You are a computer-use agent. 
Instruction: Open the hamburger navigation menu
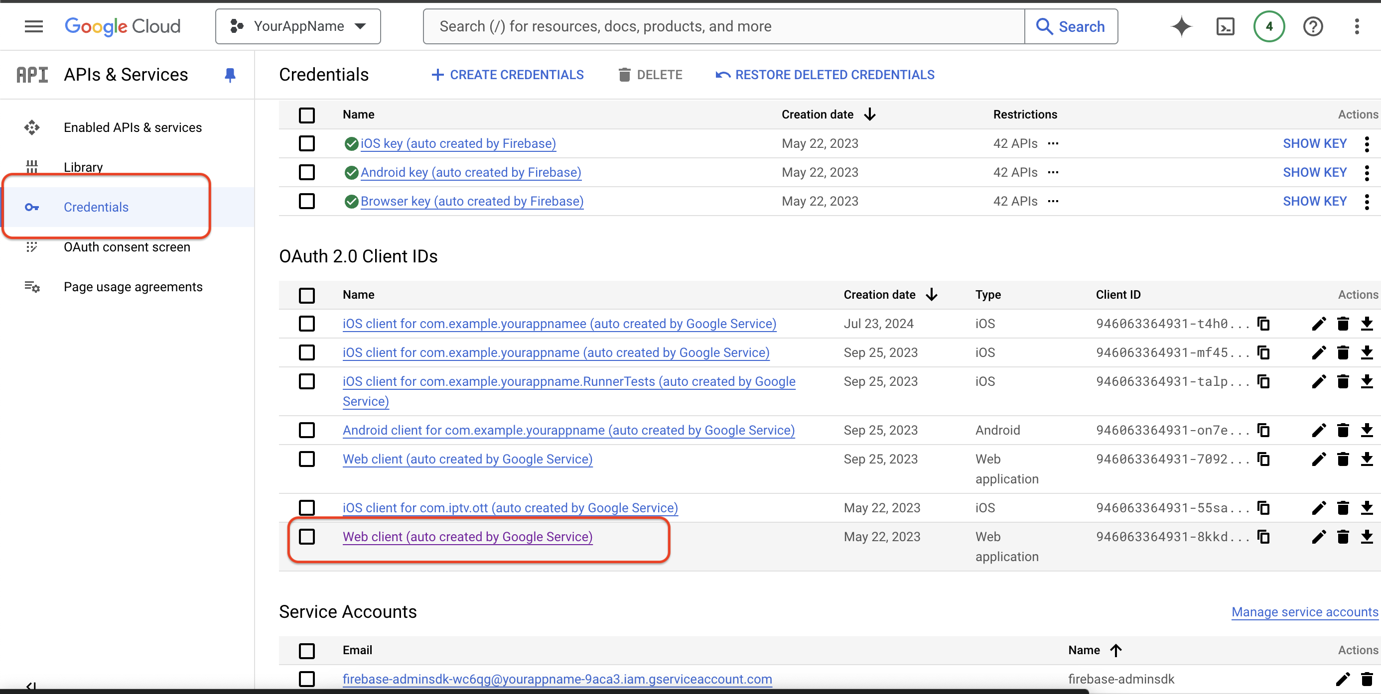click(x=33, y=26)
